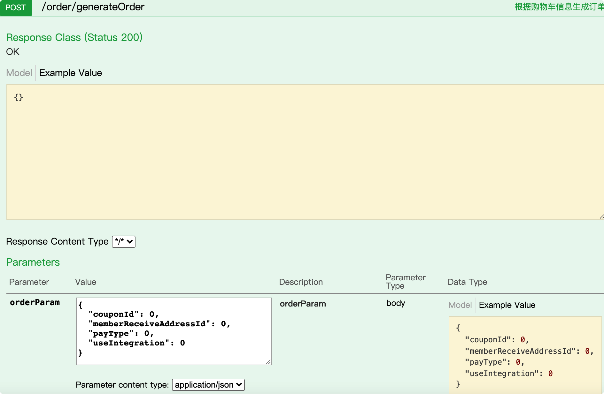Click the Parameter column header
The image size is (604, 394).
[x=29, y=282]
